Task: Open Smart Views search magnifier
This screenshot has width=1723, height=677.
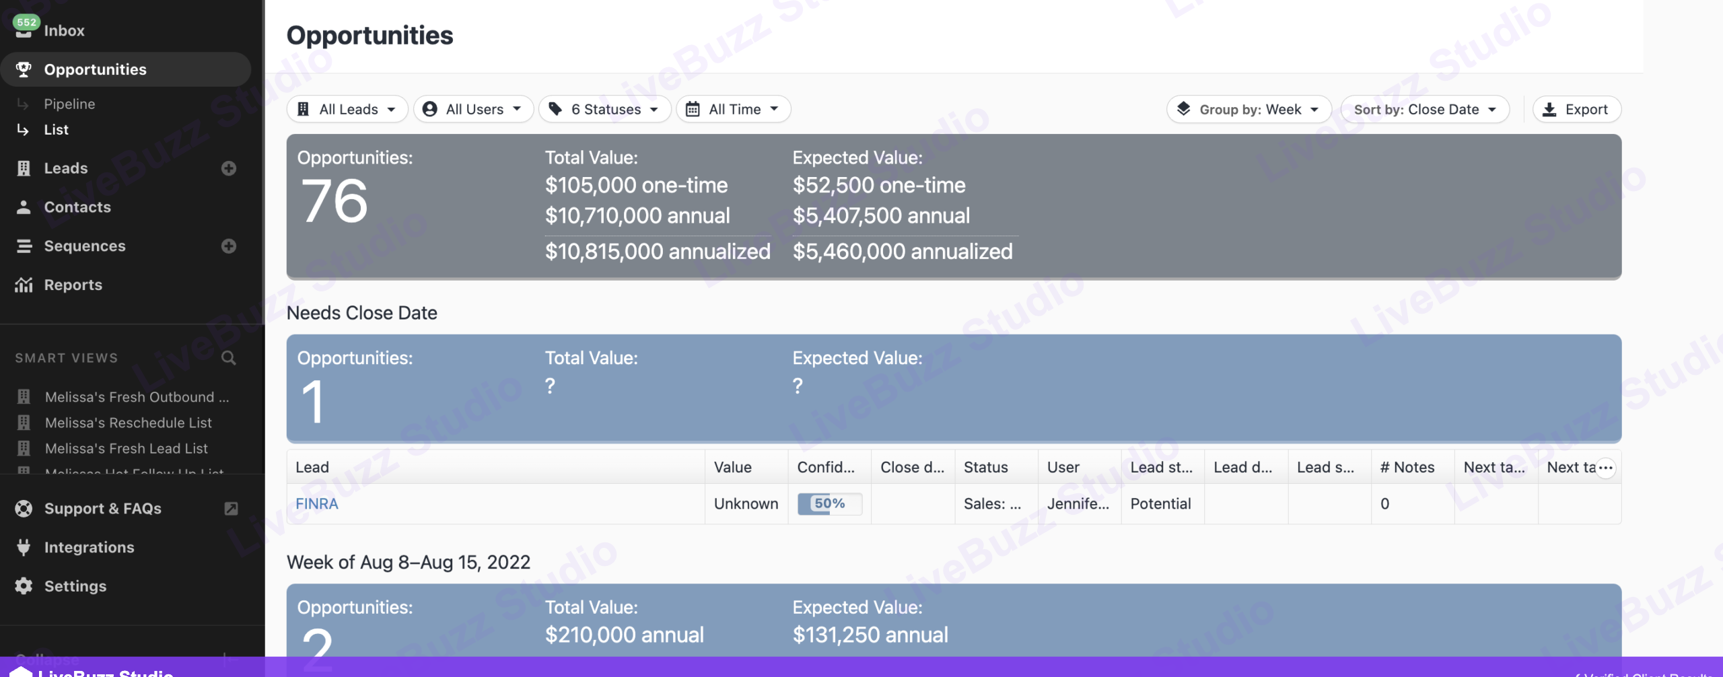Action: pyautogui.click(x=229, y=358)
